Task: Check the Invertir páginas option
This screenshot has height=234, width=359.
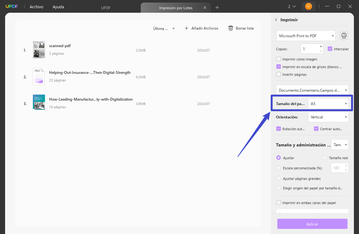Action: pyautogui.click(x=279, y=74)
